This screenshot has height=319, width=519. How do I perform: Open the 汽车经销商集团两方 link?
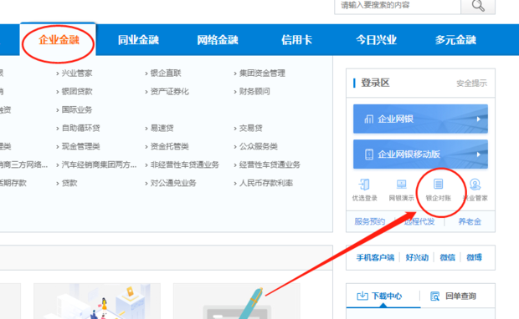click(99, 165)
